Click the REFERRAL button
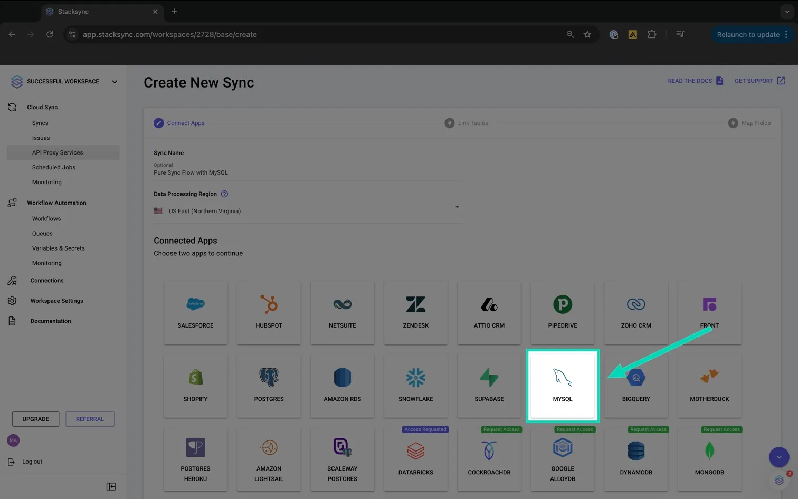Image resolution: width=798 pixels, height=499 pixels. click(90, 419)
